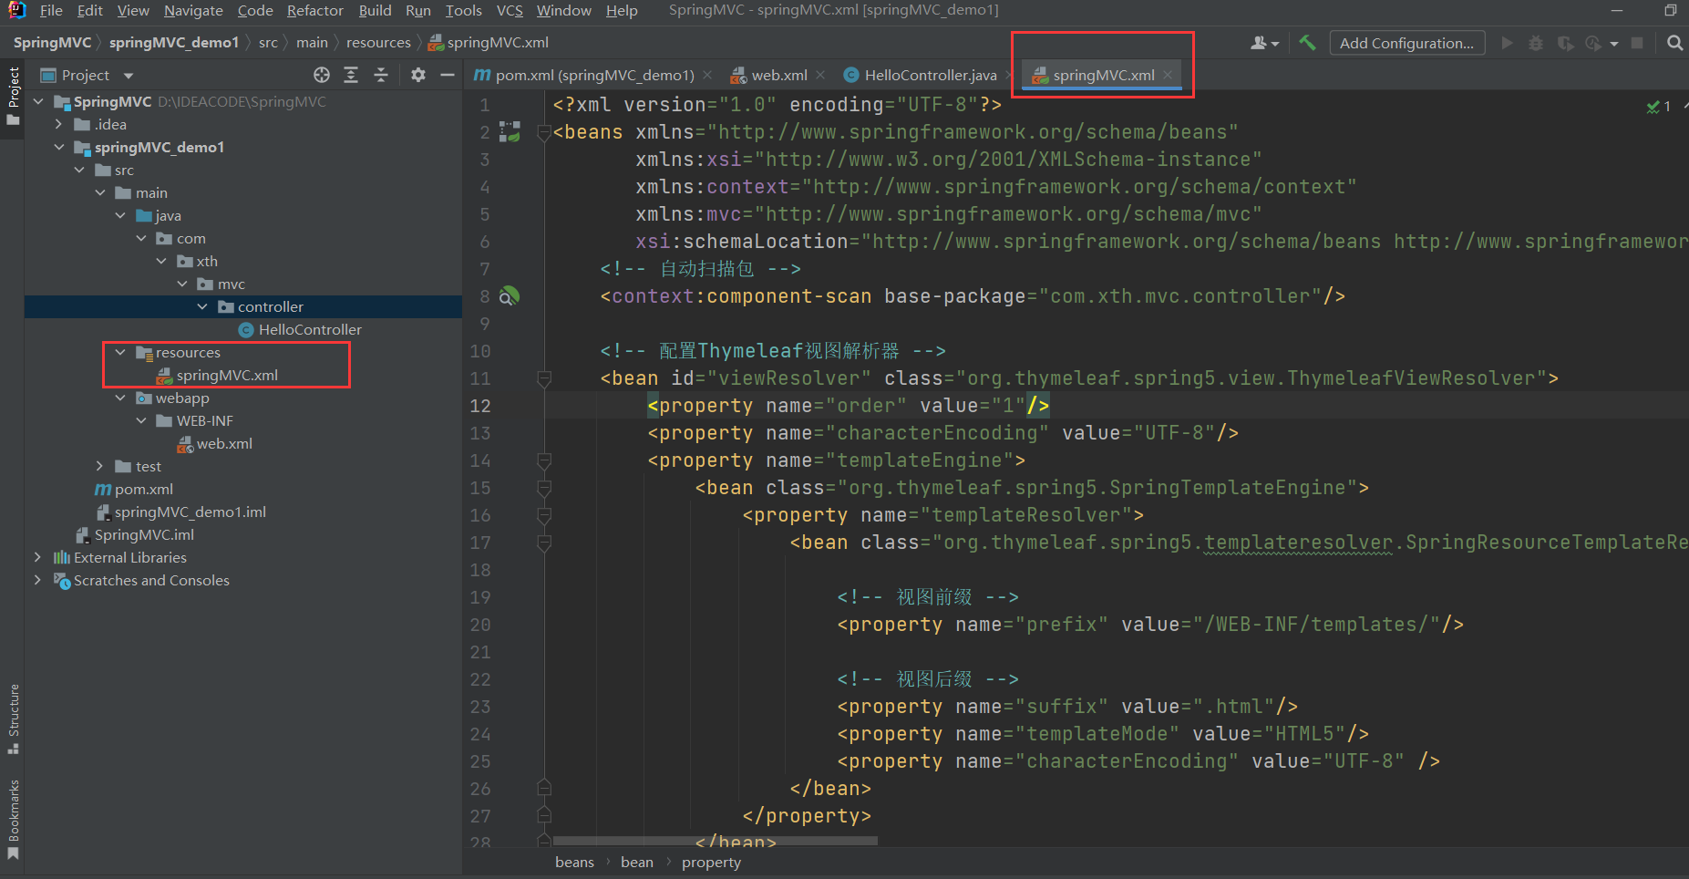The image size is (1689, 879).
Task: Click Collapse All in Project panel
Action: click(x=381, y=75)
